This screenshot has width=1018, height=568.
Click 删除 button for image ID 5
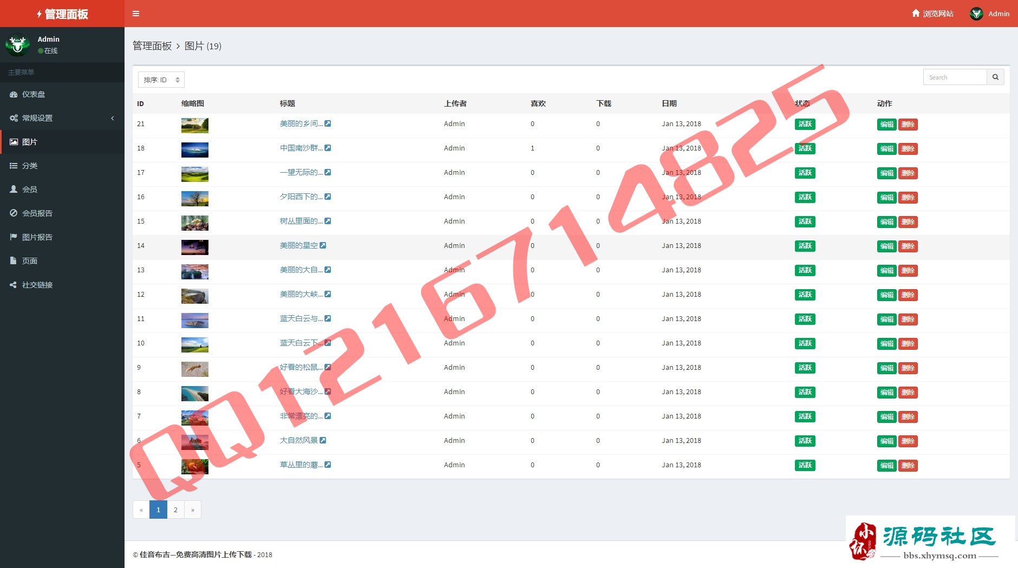tap(908, 466)
